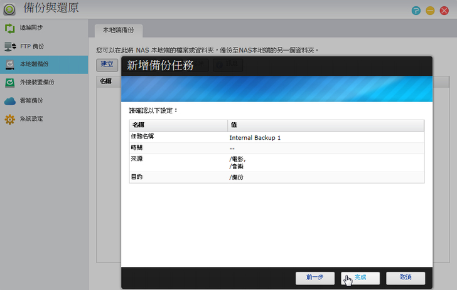
Task: Select the 任務名稱 Internal Backup 1 row
Action: click(x=276, y=137)
